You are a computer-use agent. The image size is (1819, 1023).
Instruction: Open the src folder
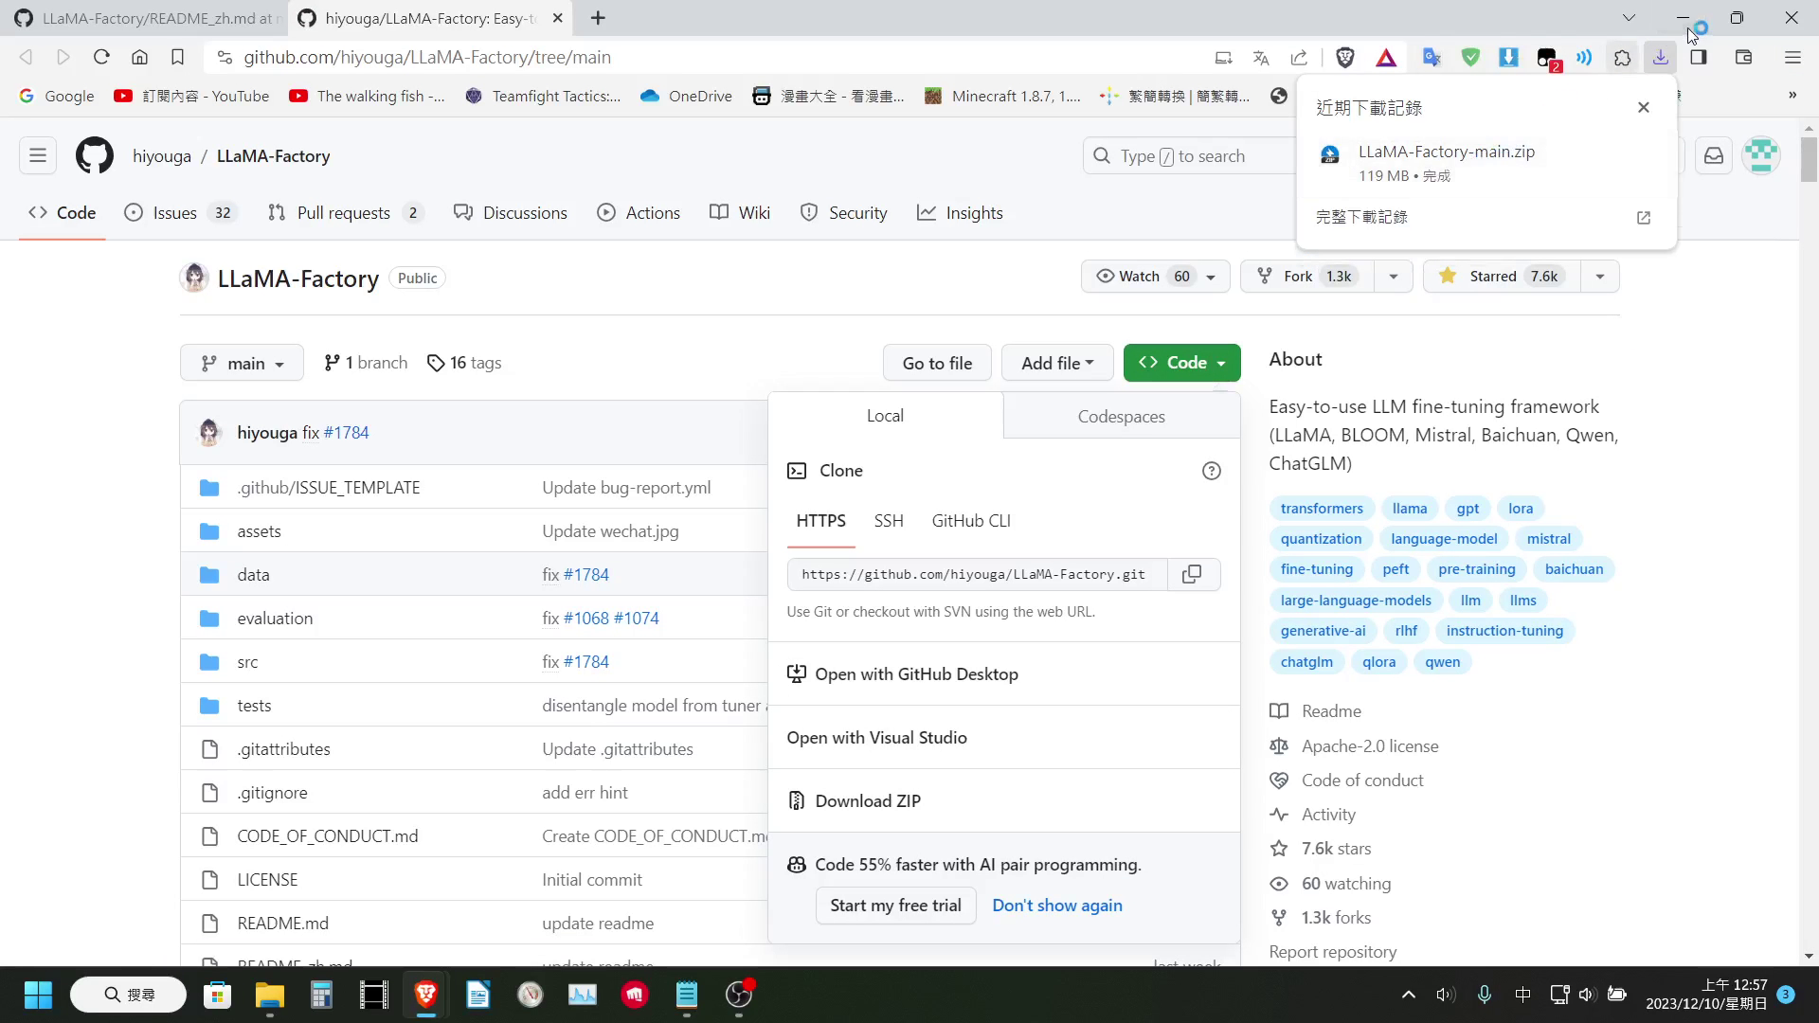(247, 662)
